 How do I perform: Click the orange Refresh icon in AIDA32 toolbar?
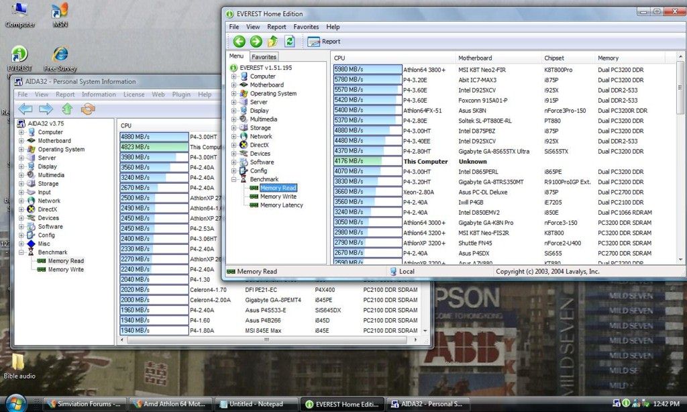pyautogui.click(x=88, y=109)
